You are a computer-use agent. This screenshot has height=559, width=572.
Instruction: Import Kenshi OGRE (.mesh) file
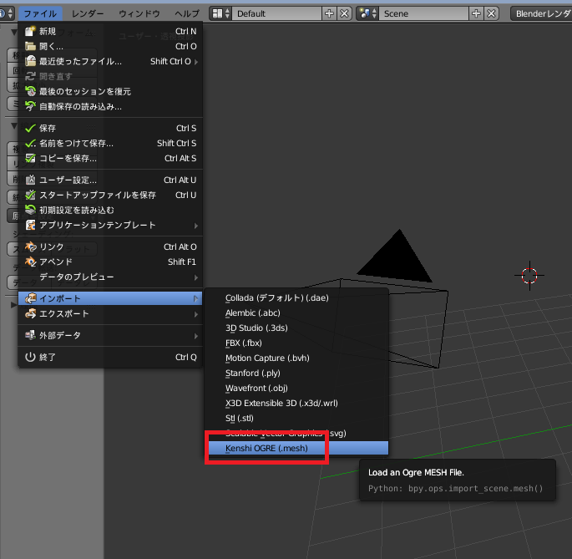coord(297,448)
